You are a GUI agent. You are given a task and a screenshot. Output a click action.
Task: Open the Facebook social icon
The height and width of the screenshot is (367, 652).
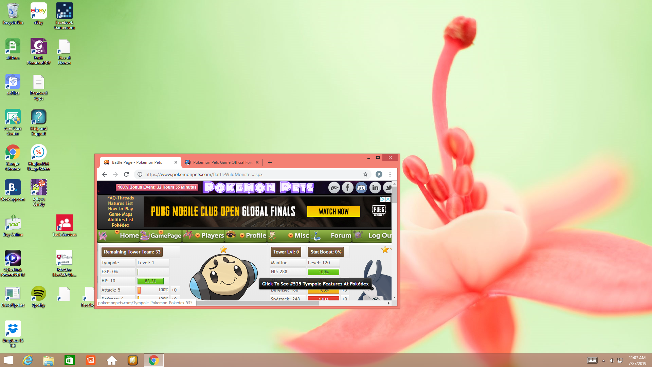347,188
